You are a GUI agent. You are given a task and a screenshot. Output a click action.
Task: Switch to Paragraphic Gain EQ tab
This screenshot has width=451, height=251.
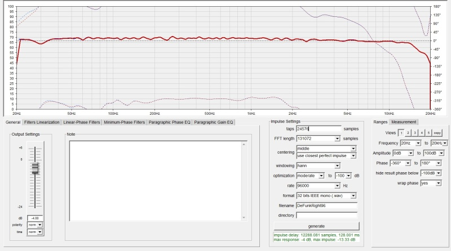tap(214, 122)
